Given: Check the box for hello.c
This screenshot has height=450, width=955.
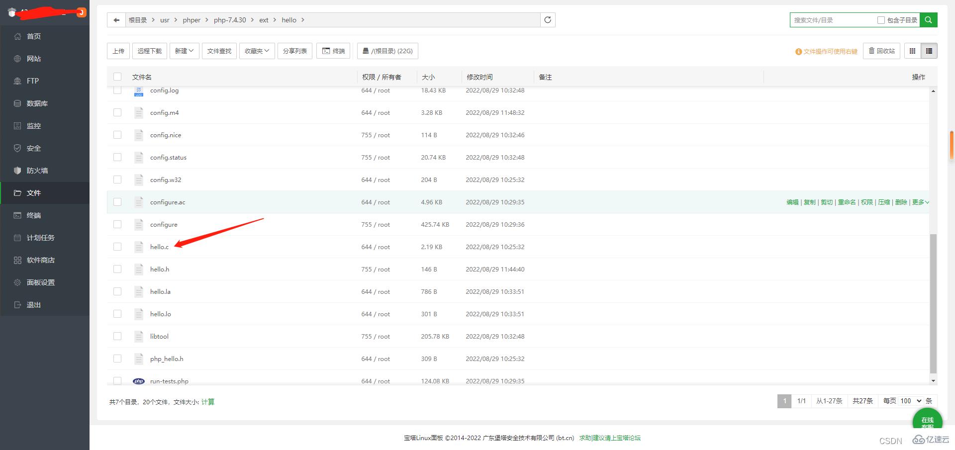Looking at the screenshot, I should (x=117, y=247).
